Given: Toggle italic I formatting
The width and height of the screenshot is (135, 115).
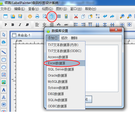Looking at the screenshot, I should click(20, 25).
